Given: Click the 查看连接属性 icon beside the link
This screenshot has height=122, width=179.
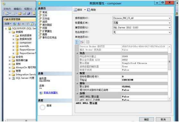Looking at the screenshot, I should (x=41, y=93).
